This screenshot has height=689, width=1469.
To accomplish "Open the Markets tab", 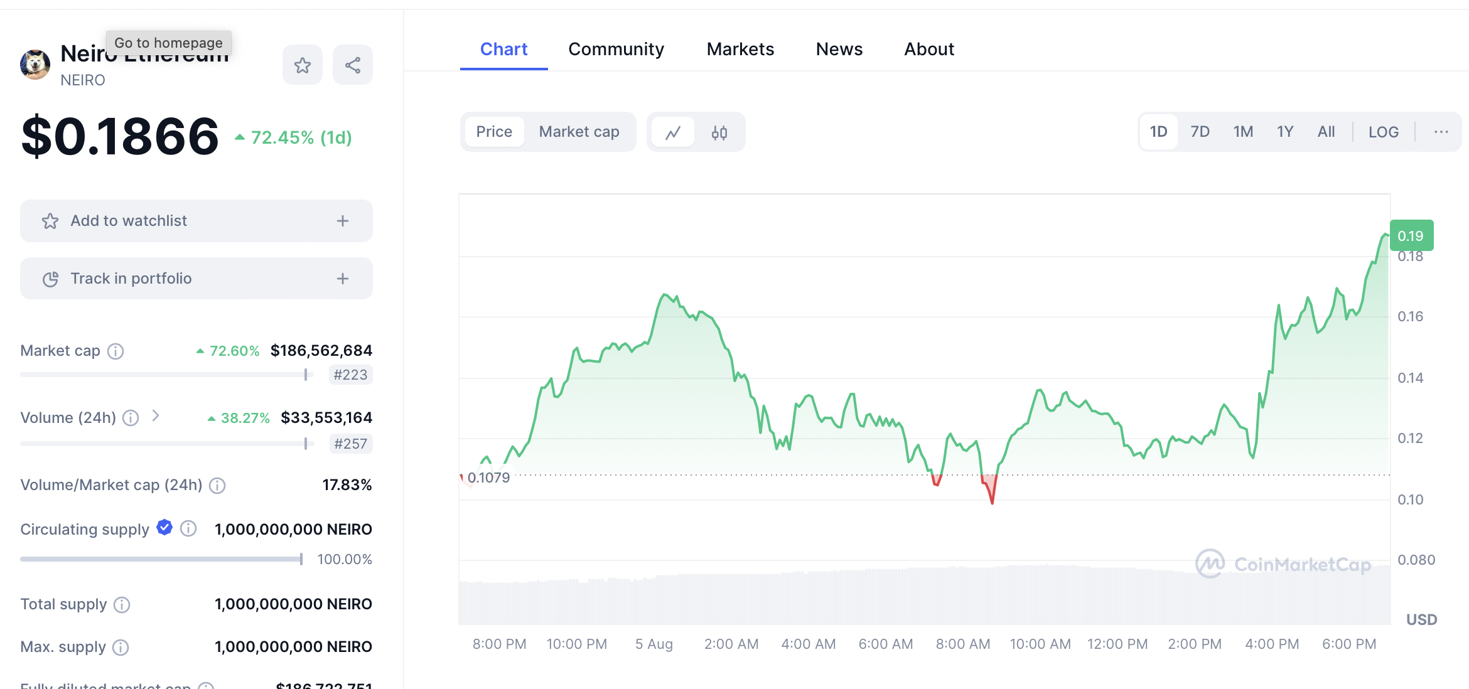I will [x=740, y=49].
